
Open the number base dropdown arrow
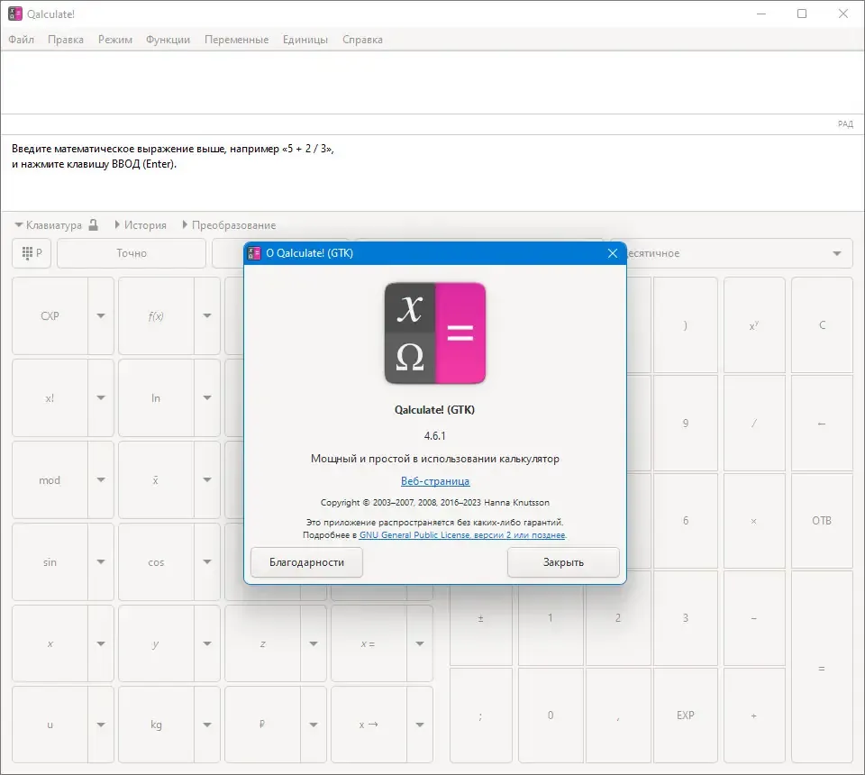click(837, 253)
